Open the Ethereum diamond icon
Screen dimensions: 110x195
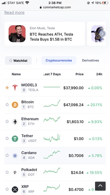pyautogui.click(x=15, y=122)
